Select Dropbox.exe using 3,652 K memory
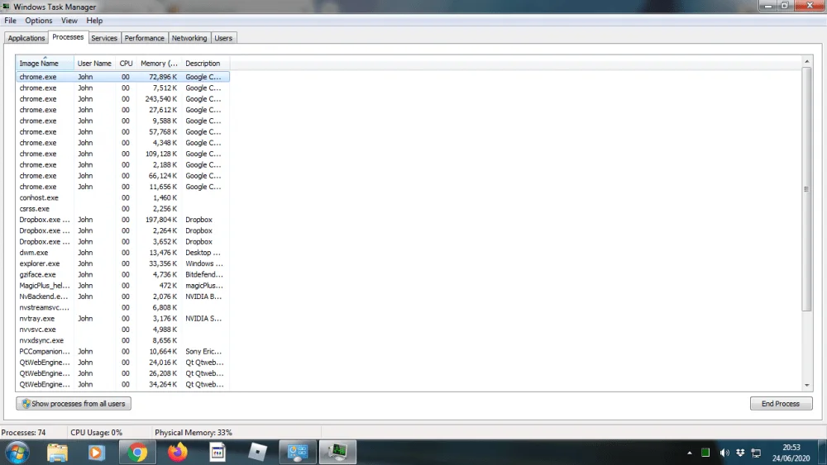Screen dimensions: 827x465 pos(122,242)
